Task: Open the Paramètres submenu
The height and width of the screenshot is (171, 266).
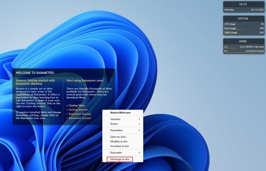Action: click(x=122, y=130)
